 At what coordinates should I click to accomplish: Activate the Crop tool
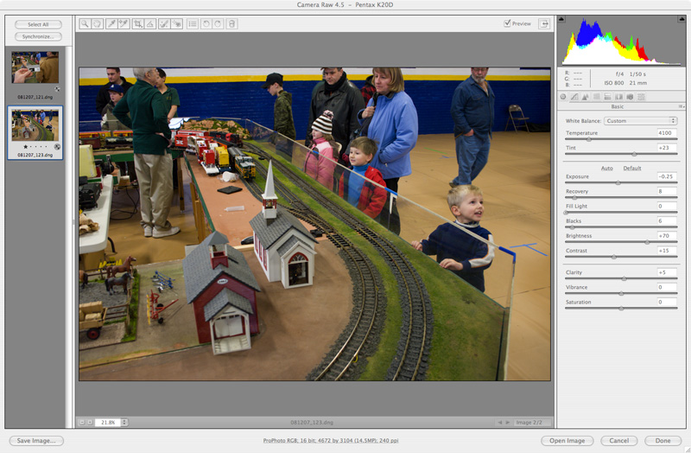coord(138,24)
